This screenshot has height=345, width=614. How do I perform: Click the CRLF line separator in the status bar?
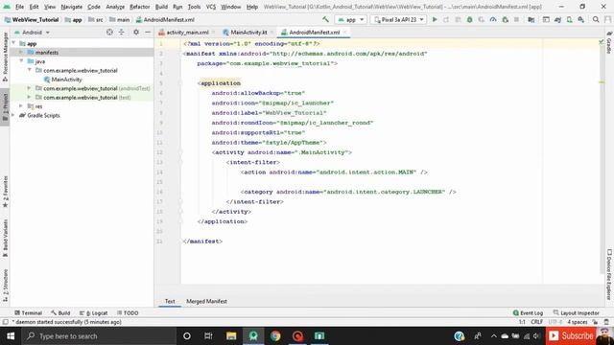point(536,322)
